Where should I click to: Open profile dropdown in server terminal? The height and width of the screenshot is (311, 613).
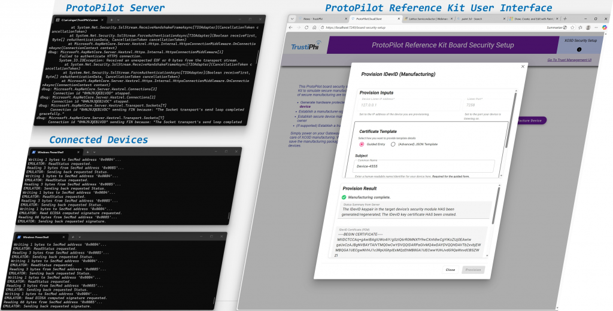click(x=119, y=20)
